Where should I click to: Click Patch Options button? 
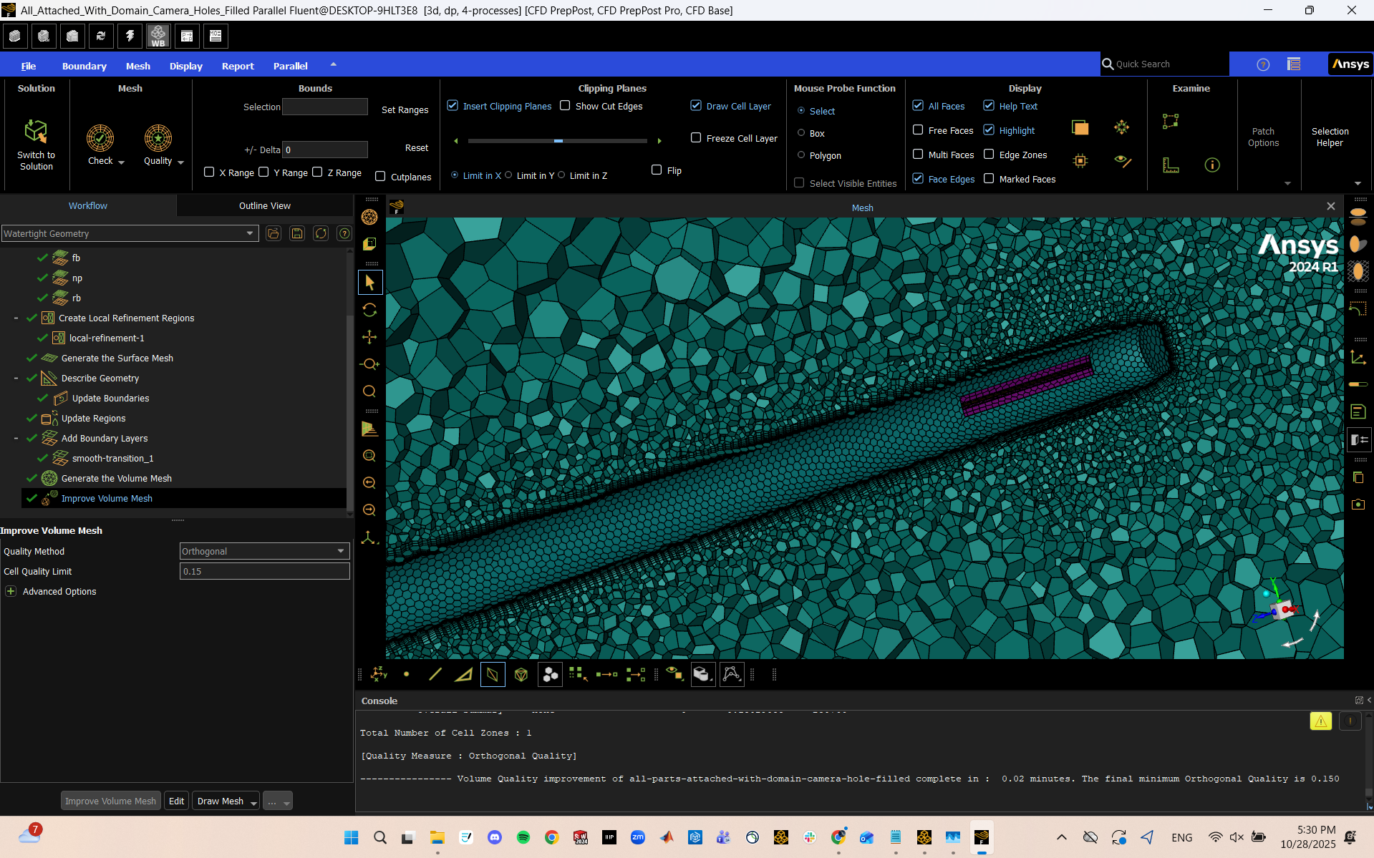(1263, 137)
